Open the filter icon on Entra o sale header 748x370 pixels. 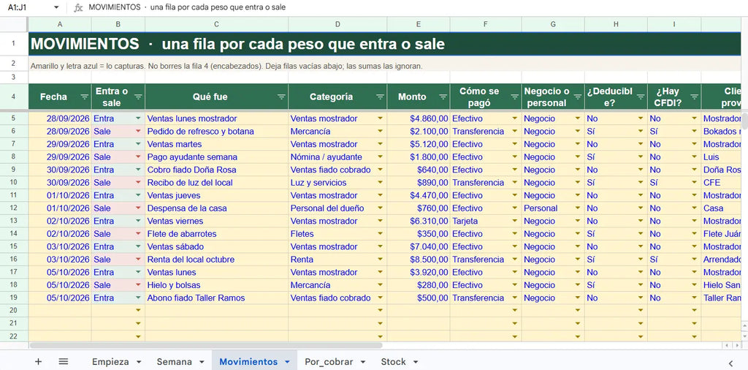(138, 97)
